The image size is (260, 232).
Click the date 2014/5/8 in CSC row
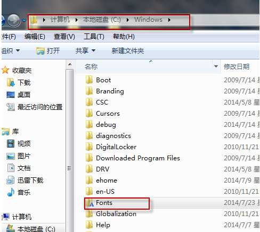point(238,102)
